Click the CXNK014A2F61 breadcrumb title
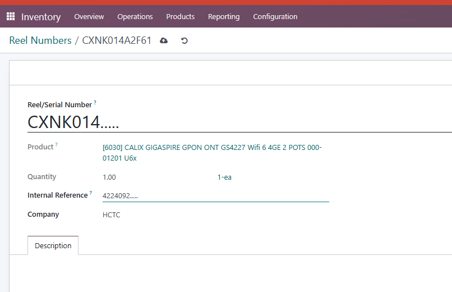Image resolution: width=452 pixels, height=292 pixels. [117, 40]
